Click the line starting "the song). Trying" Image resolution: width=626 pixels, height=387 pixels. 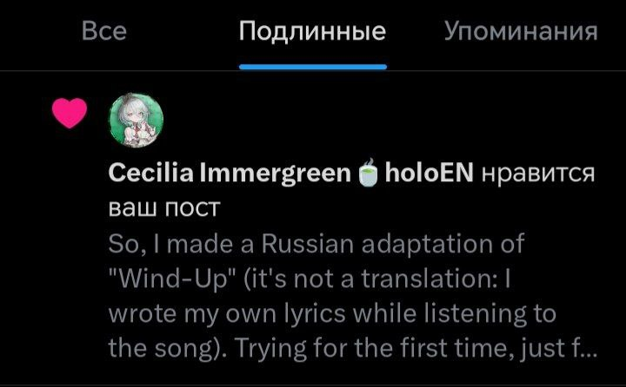coord(352,347)
